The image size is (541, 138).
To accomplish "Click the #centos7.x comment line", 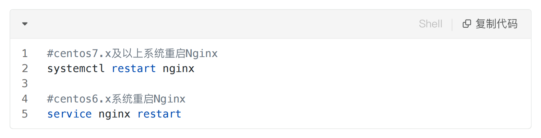I will coord(132,53).
